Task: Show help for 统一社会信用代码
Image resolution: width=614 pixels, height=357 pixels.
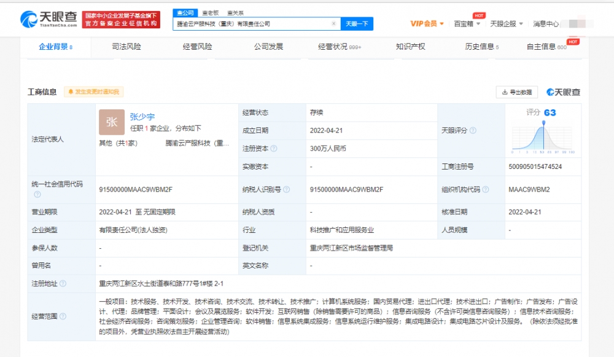Action: [37, 194]
